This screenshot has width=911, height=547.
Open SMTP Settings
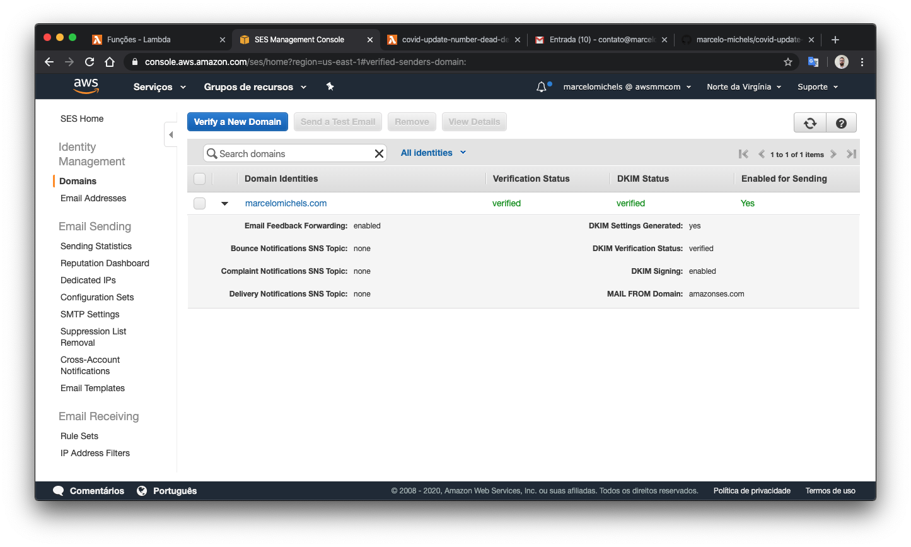coord(90,314)
